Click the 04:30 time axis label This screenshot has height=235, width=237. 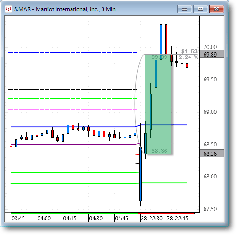point(95,219)
